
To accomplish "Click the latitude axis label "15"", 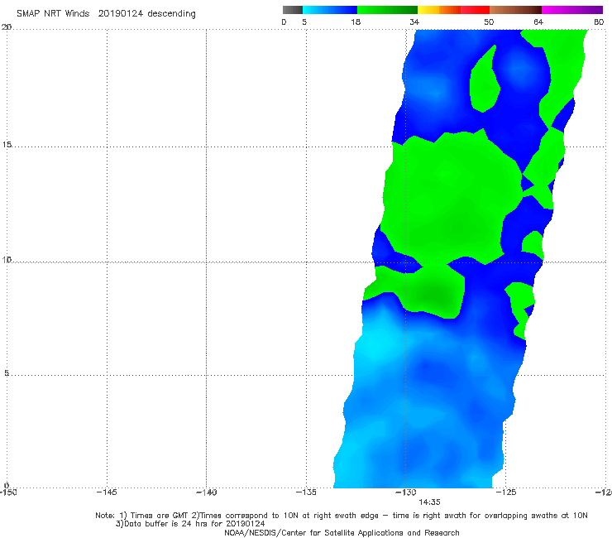I will tap(7, 145).
